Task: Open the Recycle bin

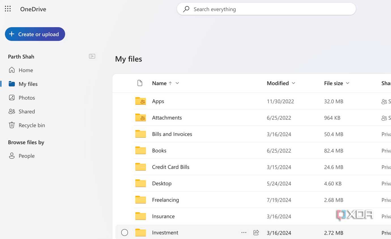Action: pos(27,125)
